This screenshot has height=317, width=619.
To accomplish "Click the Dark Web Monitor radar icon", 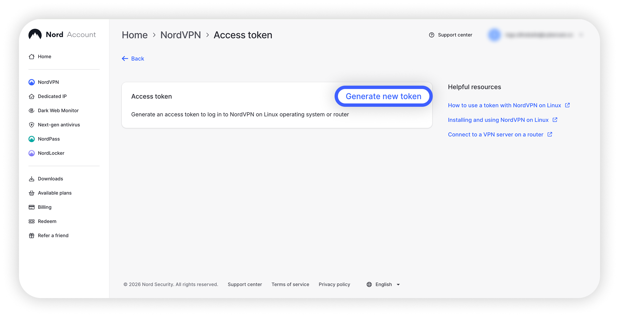I will pyautogui.click(x=32, y=110).
